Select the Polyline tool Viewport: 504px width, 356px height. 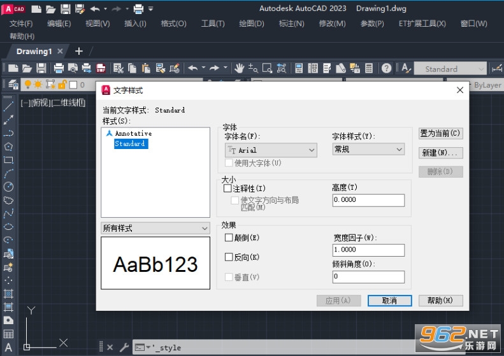8,133
